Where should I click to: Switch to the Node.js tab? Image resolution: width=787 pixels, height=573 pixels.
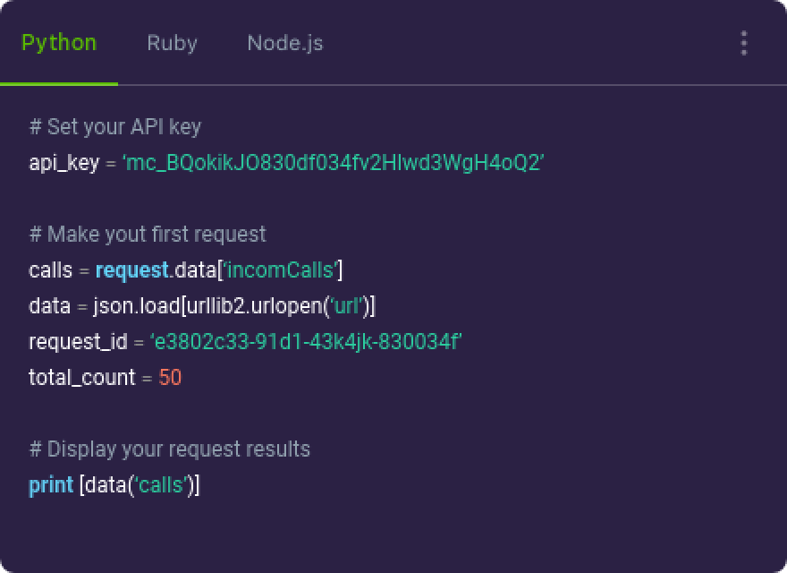tap(284, 42)
